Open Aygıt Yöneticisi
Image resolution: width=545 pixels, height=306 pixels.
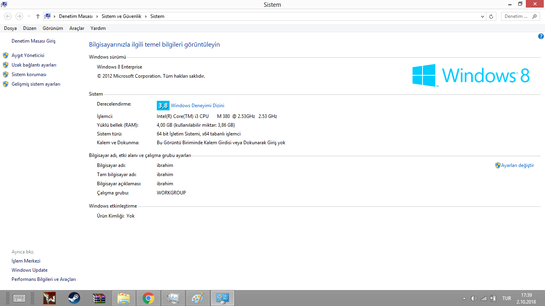click(x=28, y=55)
